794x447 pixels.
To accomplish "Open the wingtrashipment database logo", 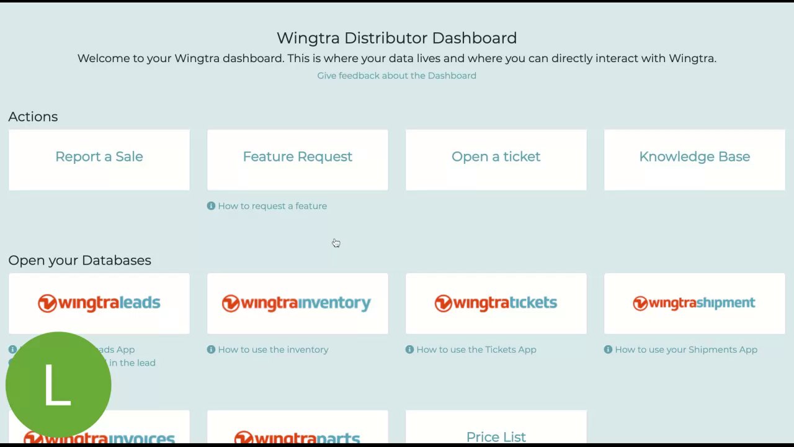I will click(x=694, y=303).
